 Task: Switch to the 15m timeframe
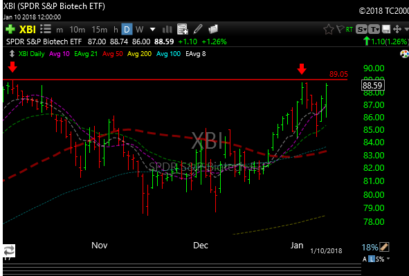pos(100,30)
